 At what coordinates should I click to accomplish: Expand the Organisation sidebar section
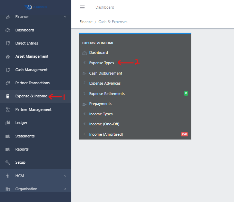click(65, 189)
